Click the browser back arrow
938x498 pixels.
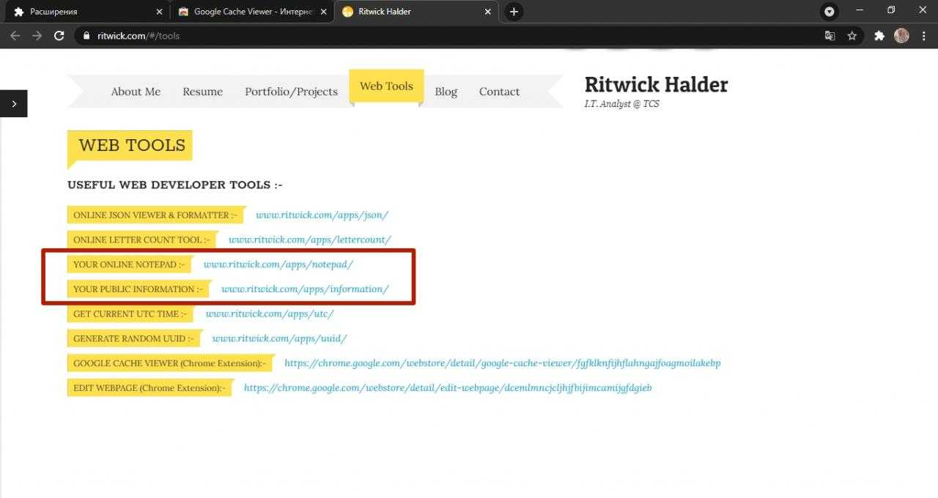pos(15,36)
